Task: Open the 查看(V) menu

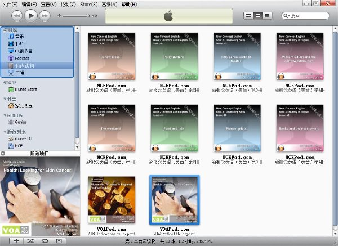Action: point(48,4)
